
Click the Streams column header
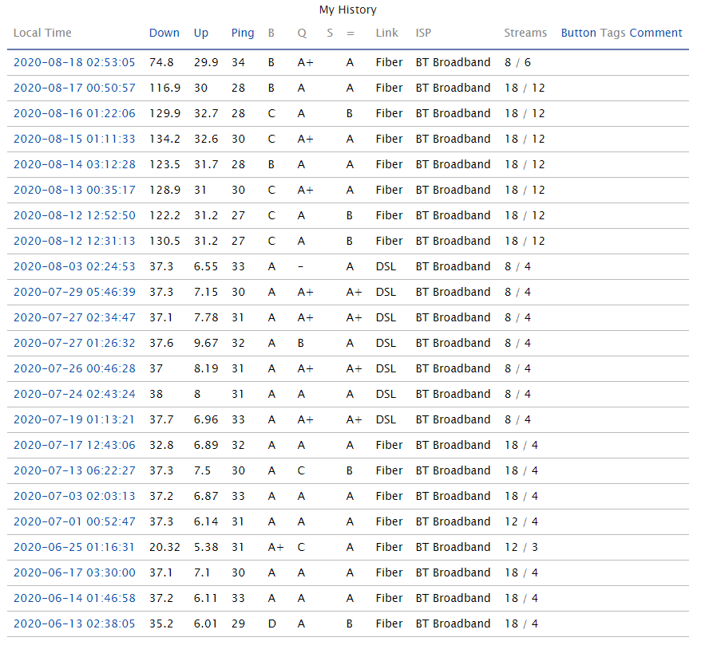525,33
